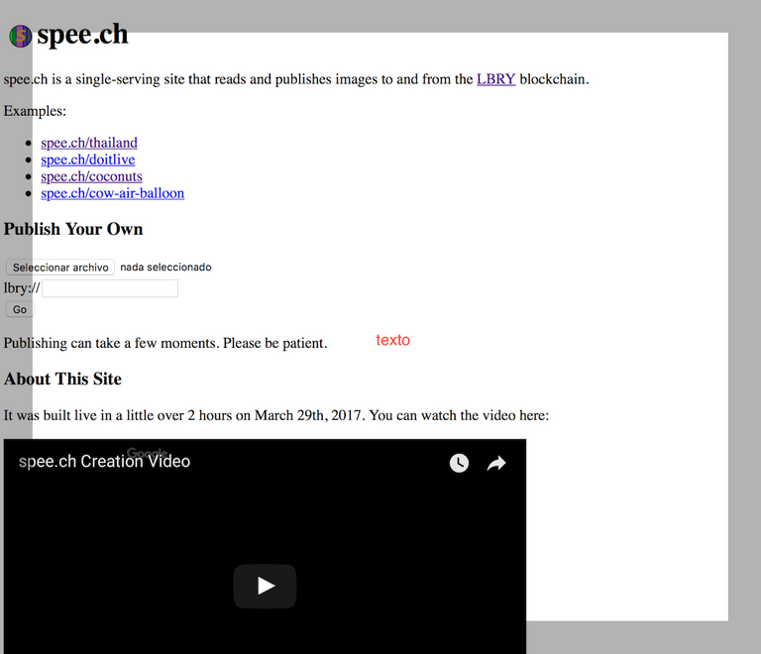This screenshot has height=654, width=761.
Task: Open the spee.ch/cow-air-balloon example link
Action: pos(113,193)
